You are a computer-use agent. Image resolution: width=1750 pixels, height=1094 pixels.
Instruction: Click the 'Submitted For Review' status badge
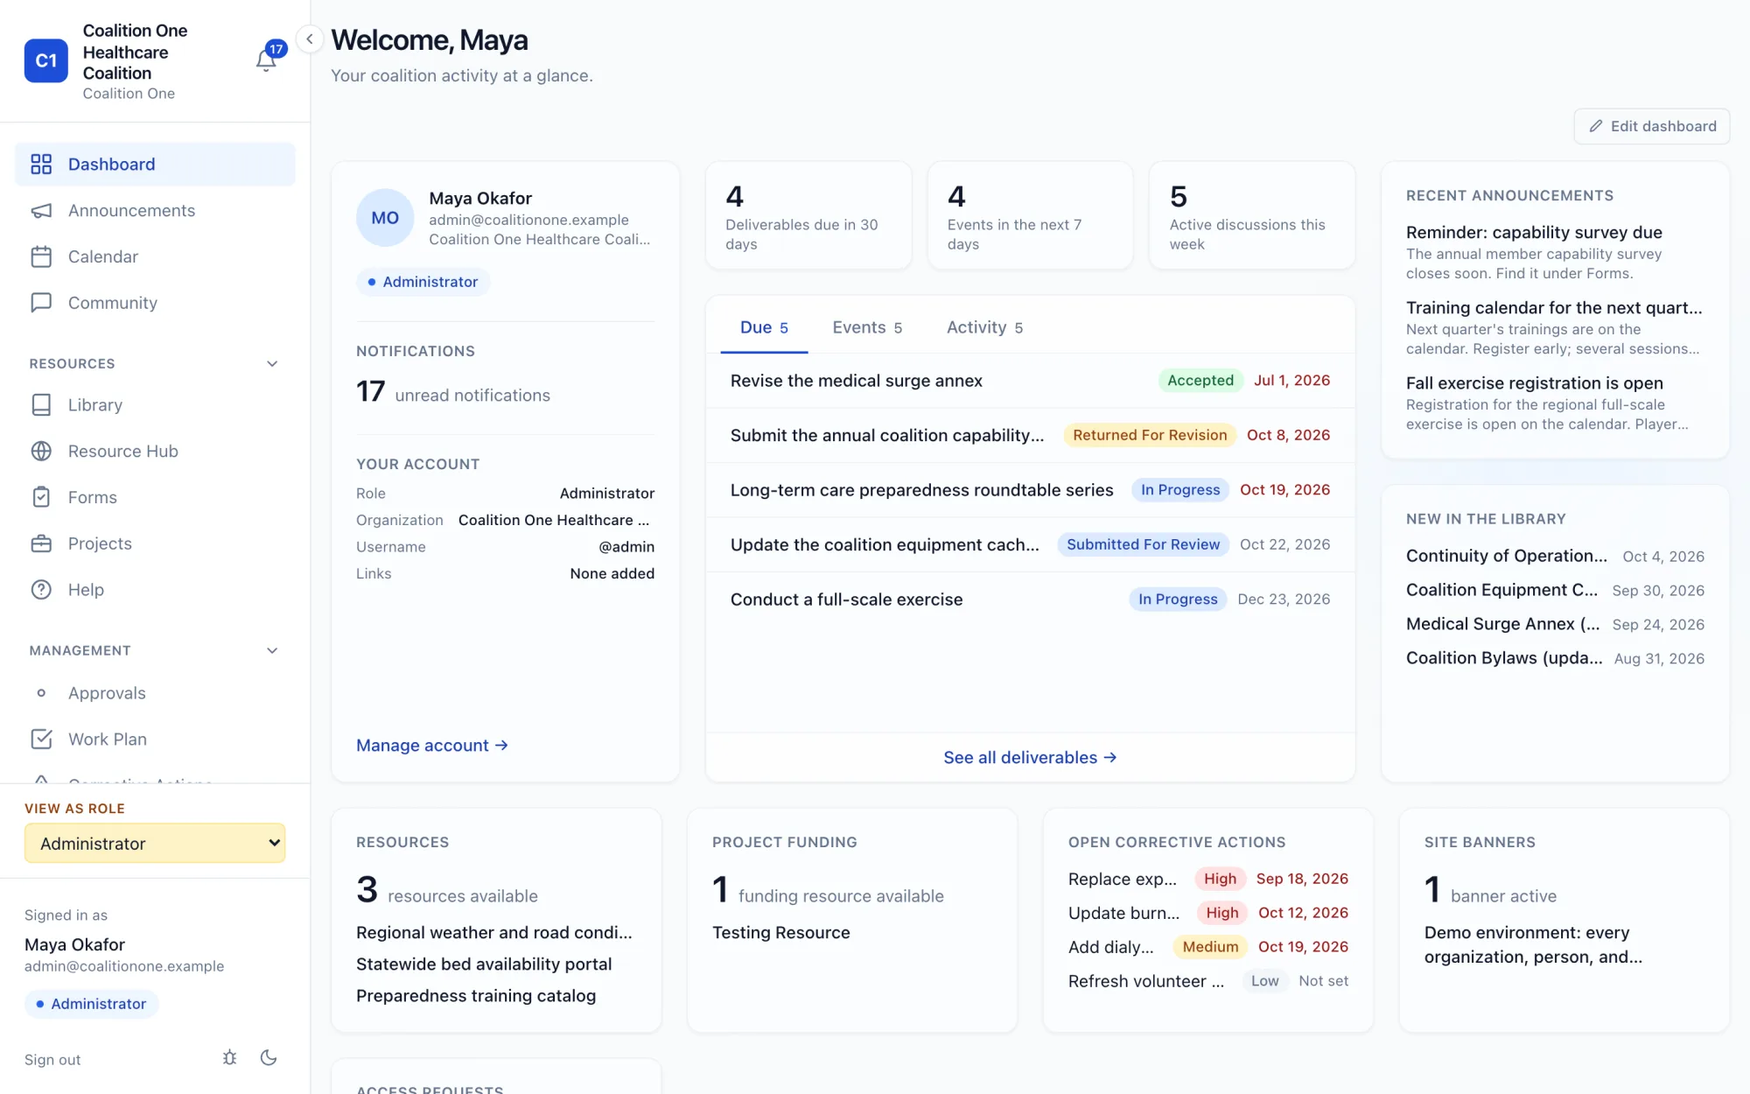tap(1143, 544)
